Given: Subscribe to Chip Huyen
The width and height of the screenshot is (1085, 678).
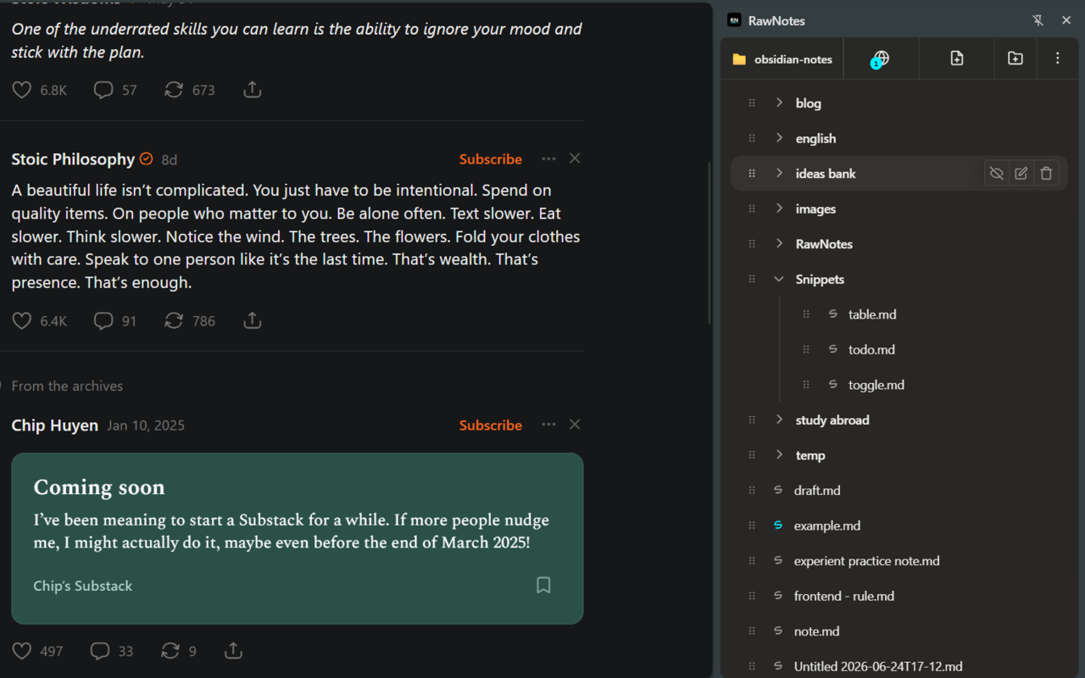Looking at the screenshot, I should [491, 425].
